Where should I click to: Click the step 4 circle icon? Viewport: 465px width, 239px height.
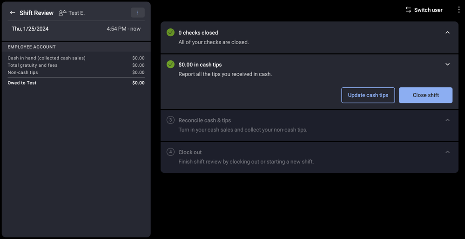coord(170,152)
